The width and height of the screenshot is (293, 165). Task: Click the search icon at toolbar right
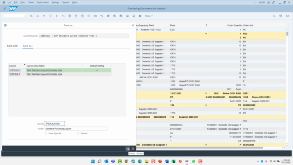tap(274, 16)
